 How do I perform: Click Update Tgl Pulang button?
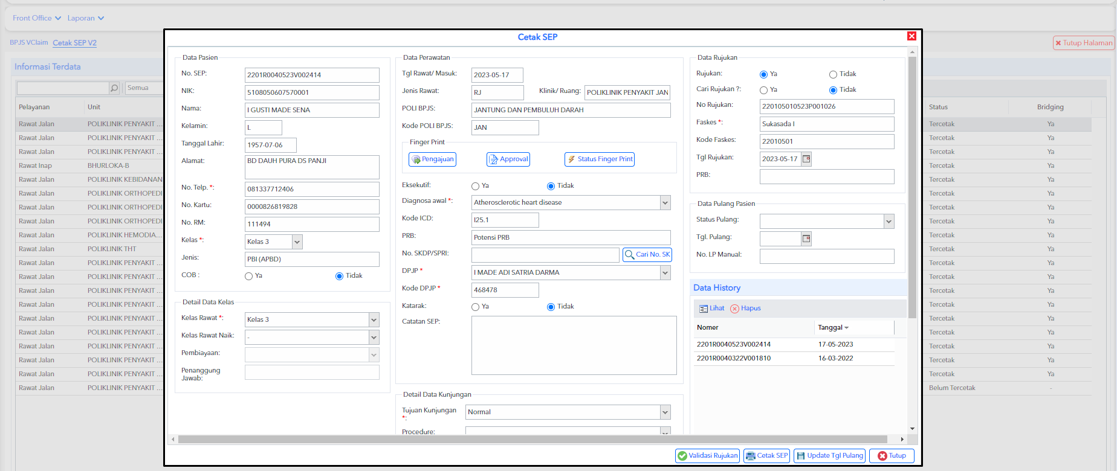coord(829,456)
